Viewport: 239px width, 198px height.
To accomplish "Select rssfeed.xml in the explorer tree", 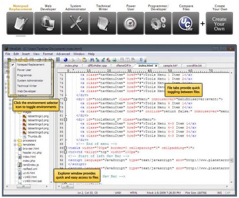I will pos(30,169).
